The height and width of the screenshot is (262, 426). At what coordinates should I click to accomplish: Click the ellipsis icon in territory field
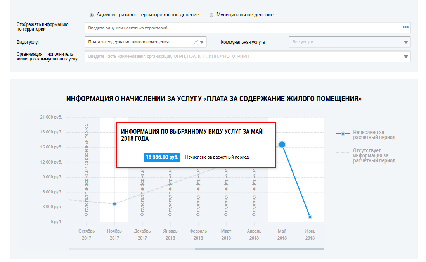[405, 28]
